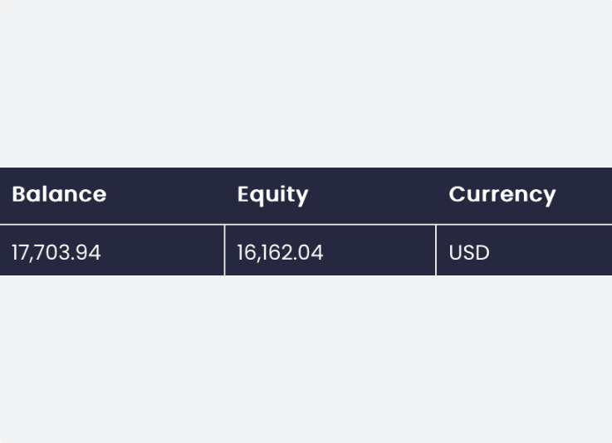Select the USD currency cell

469,252
